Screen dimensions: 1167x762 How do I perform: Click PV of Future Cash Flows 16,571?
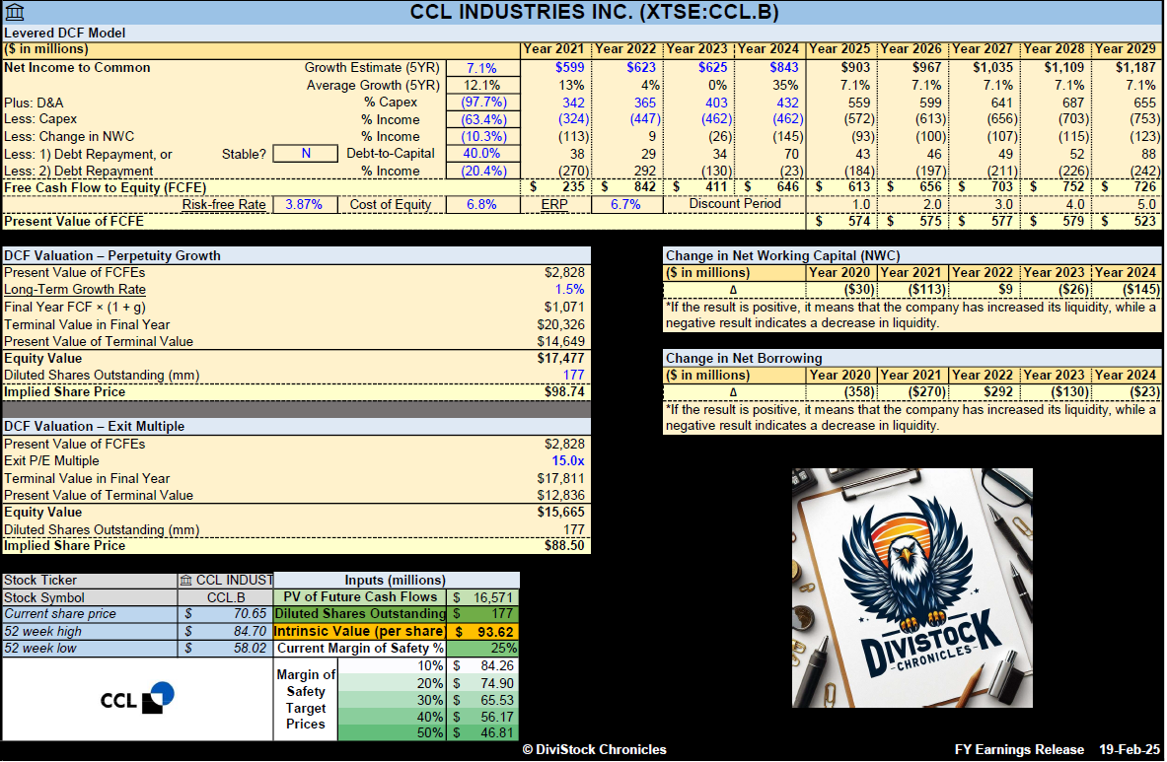[x=483, y=597]
